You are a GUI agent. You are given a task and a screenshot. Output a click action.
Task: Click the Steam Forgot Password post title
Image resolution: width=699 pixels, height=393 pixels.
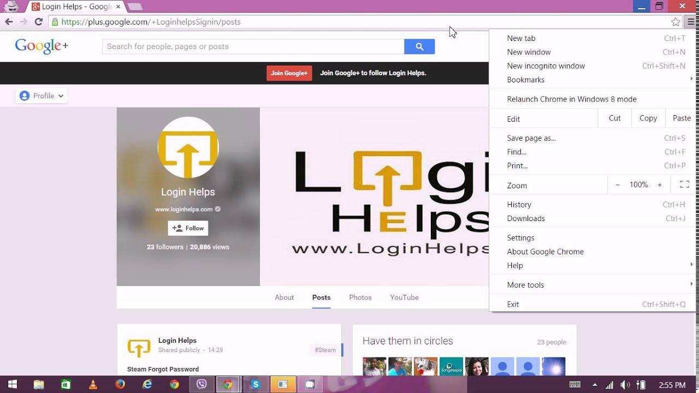[163, 370]
